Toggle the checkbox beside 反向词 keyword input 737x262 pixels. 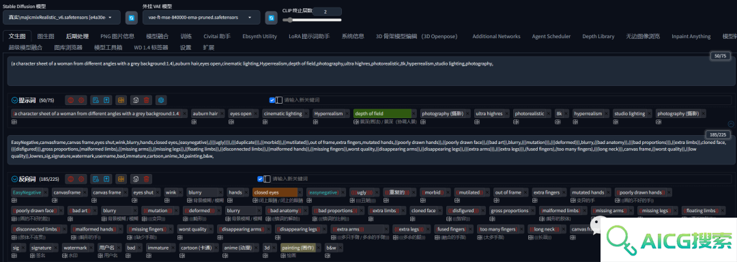click(261, 179)
